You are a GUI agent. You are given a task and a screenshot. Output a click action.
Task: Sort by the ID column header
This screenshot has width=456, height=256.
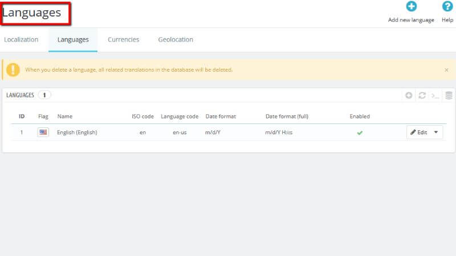coord(22,117)
